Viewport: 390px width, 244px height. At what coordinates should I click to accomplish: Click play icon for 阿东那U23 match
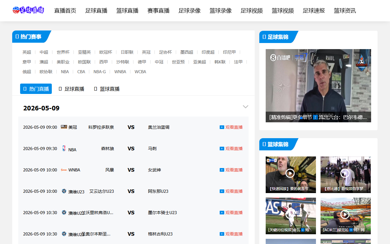point(222,191)
